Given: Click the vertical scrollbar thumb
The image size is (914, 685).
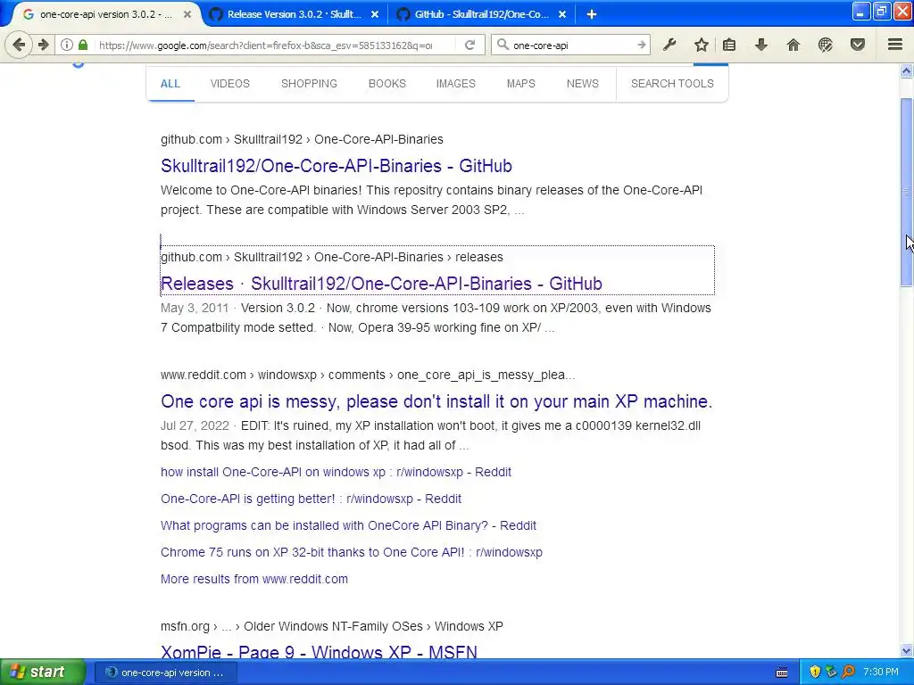Looking at the screenshot, I should [x=906, y=193].
